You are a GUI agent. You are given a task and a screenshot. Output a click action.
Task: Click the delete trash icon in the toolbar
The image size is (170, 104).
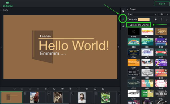pyautogui.click(x=103, y=89)
